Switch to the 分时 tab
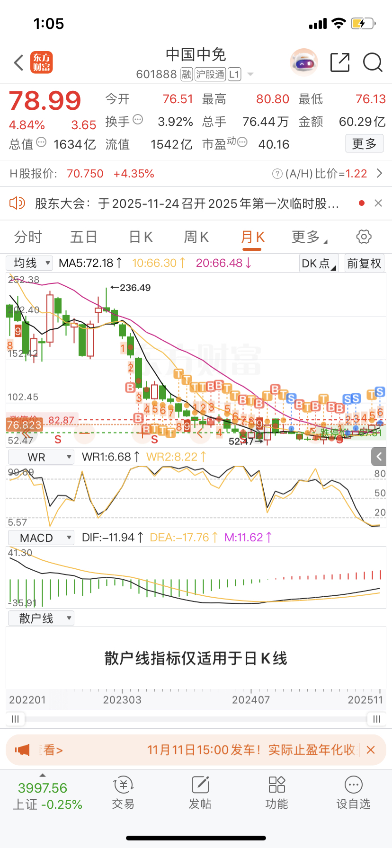This screenshot has width=392, height=848. tap(28, 237)
